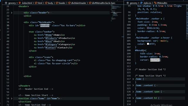This screenshot has width=188, height=106.
Task: Click line number 108 in style.css gutter
Action: pos(129,50)
